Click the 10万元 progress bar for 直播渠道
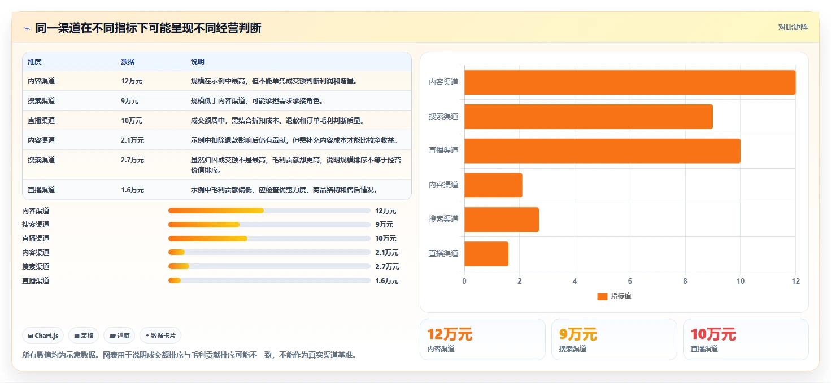 coord(269,239)
